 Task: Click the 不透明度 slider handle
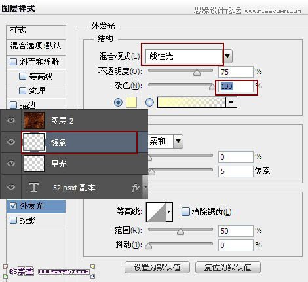pos(197,73)
